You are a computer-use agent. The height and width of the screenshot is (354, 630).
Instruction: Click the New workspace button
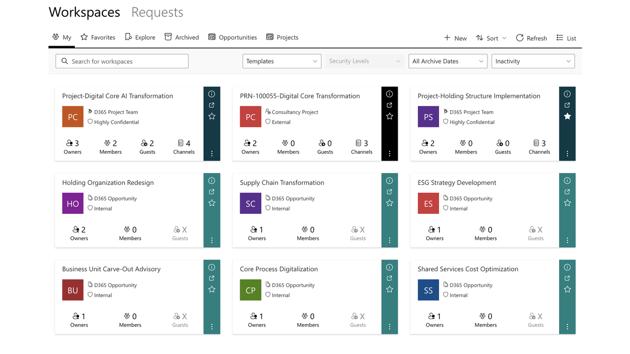point(455,38)
